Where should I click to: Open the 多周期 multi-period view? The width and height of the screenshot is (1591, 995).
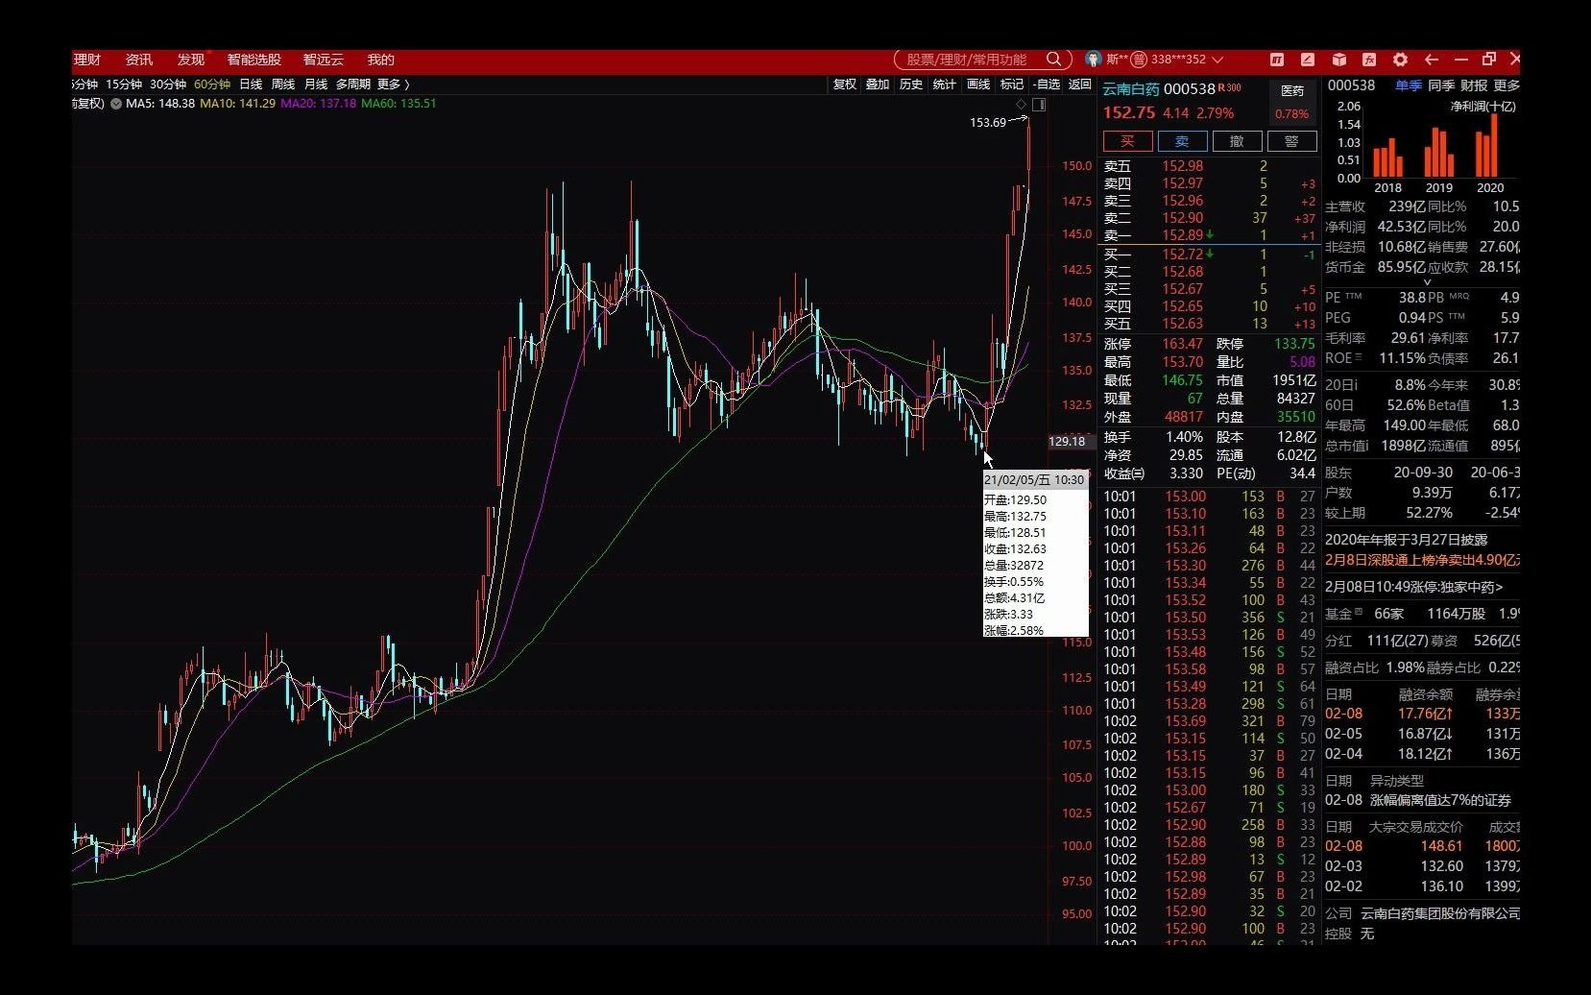[x=353, y=85]
